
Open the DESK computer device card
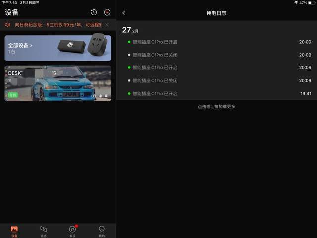click(58, 83)
